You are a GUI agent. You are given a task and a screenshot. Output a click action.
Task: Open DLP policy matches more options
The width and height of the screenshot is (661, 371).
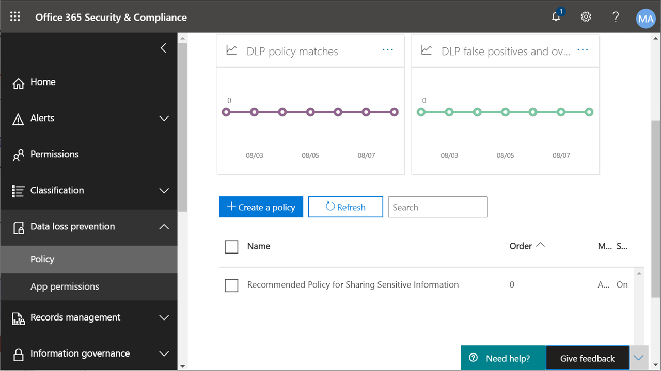point(388,50)
